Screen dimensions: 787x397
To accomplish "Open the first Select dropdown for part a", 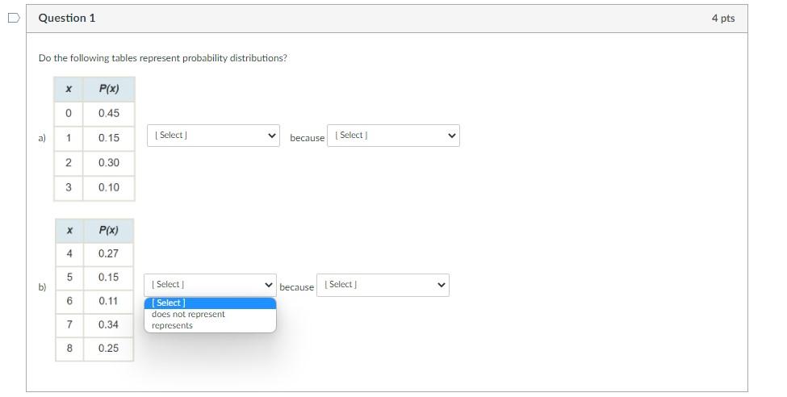I will (x=213, y=136).
